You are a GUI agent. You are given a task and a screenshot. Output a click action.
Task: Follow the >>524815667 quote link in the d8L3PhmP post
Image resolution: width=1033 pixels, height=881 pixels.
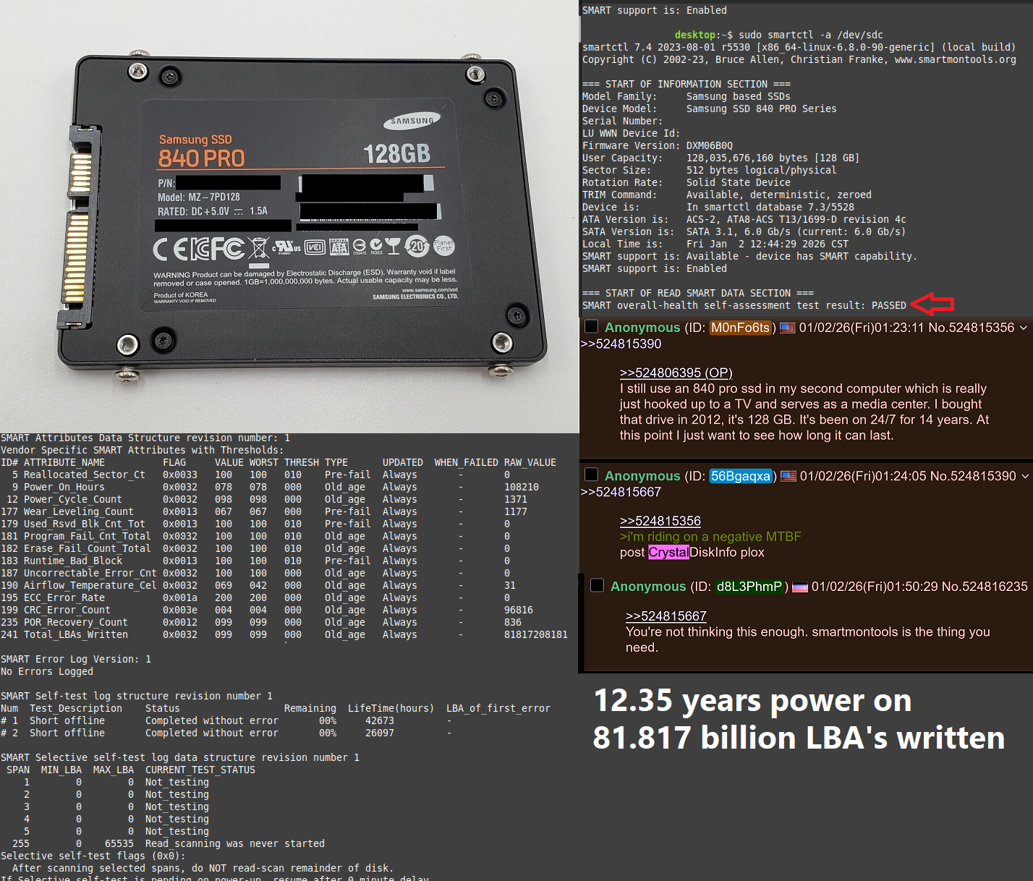[x=666, y=616]
